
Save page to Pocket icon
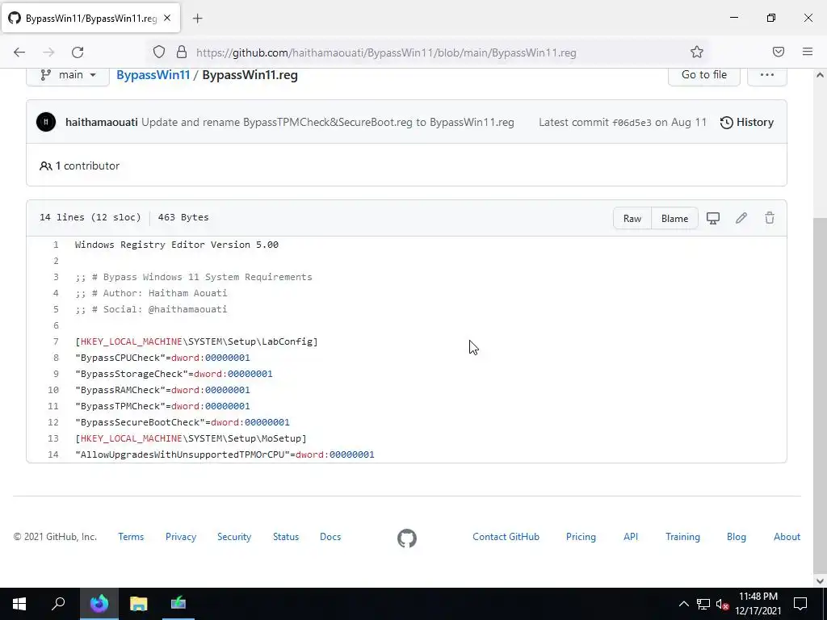point(778,52)
